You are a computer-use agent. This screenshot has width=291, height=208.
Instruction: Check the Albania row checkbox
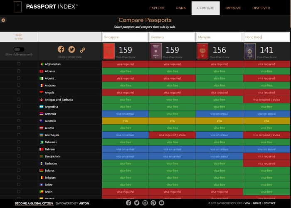19,71
